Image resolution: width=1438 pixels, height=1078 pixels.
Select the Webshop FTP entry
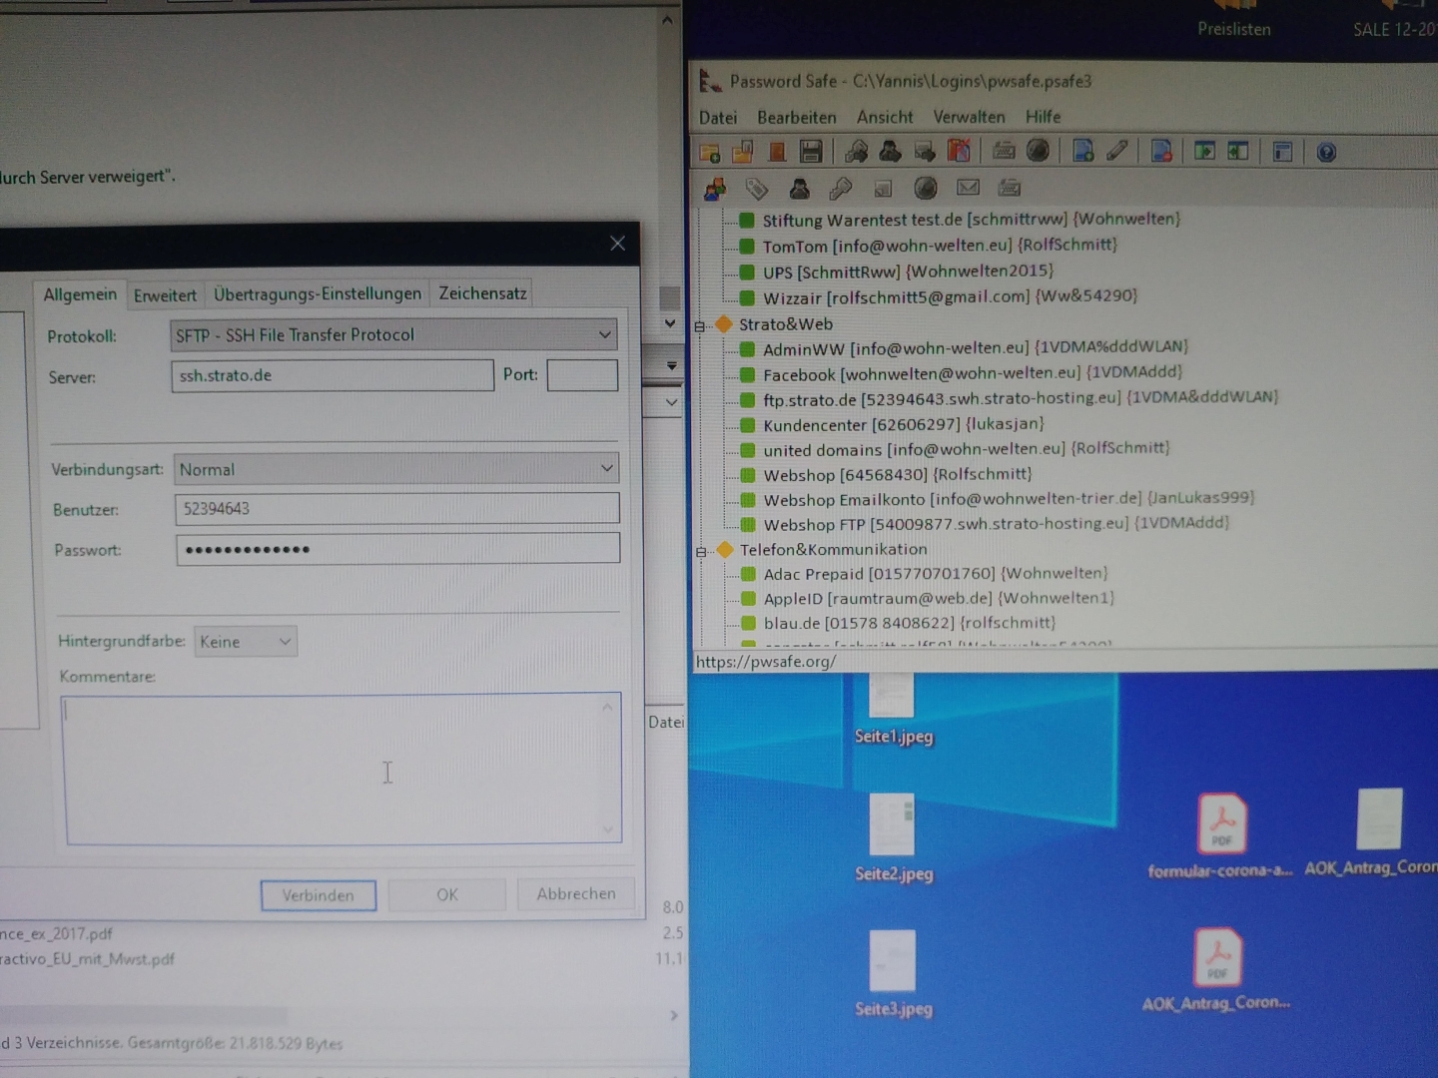(x=984, y=523)
